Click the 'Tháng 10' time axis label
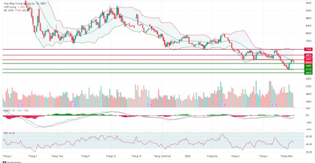The image size is (315, 163). tap(111, 156)
